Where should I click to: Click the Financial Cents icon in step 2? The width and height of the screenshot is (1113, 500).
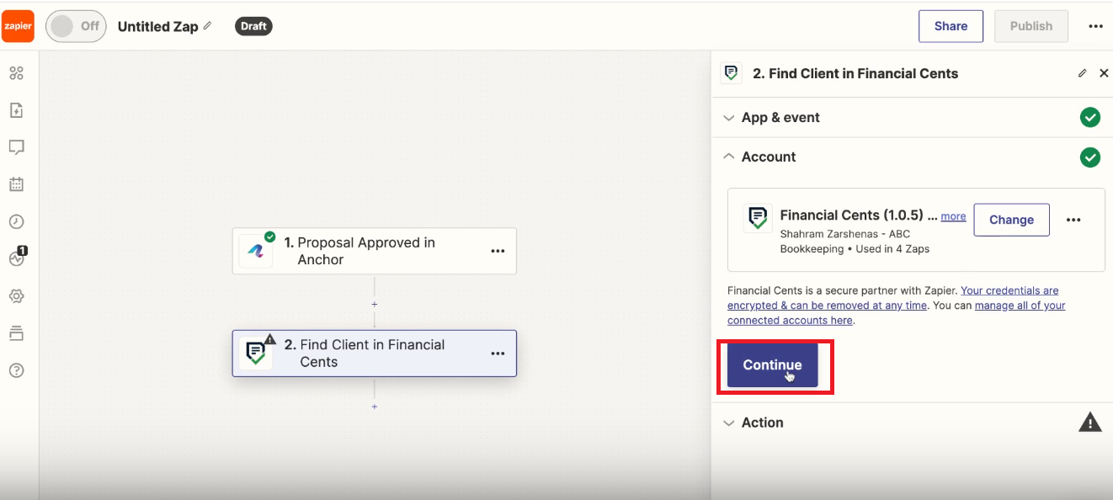pos(255,354)
